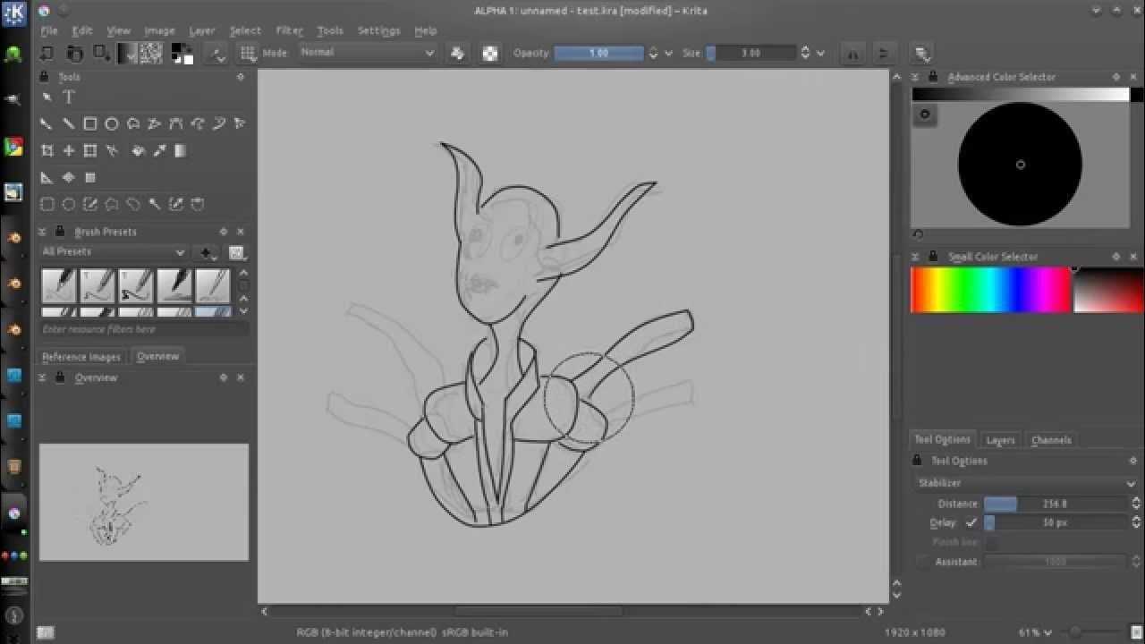Image resolution: width=1145 pixels, height=644 pixels.
Task: Select the Gradient tool in toolbox
Action: pos(180,150)
